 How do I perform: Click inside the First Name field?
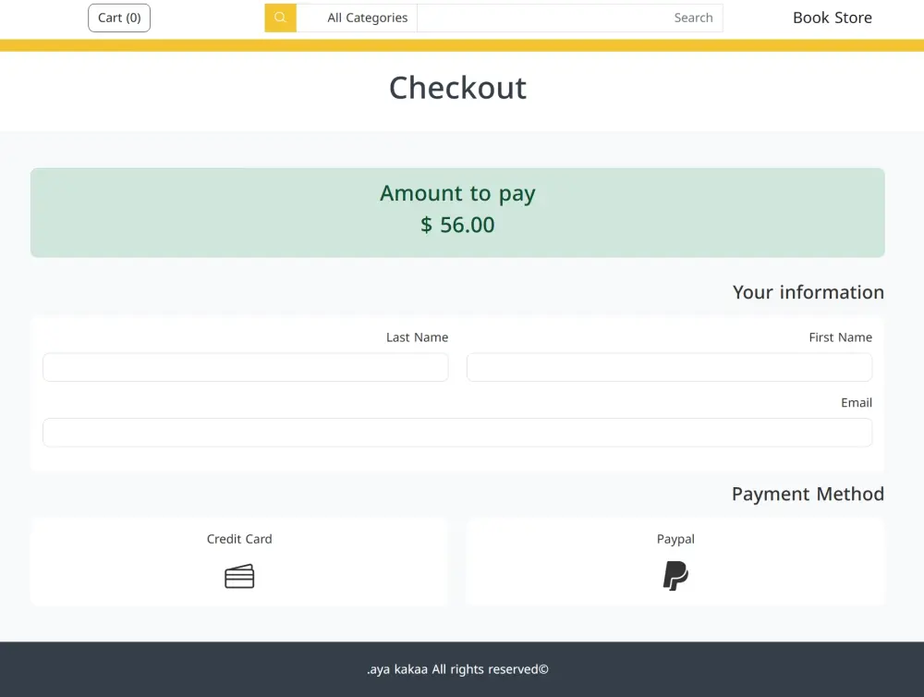669,367
